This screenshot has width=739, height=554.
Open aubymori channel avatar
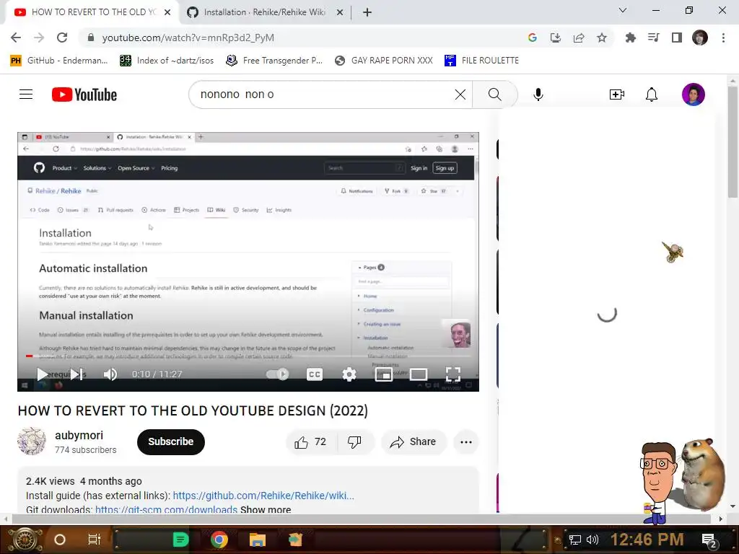[x=32, y=441]
